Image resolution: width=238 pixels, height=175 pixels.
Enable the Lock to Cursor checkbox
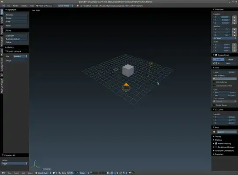(214, 82)
